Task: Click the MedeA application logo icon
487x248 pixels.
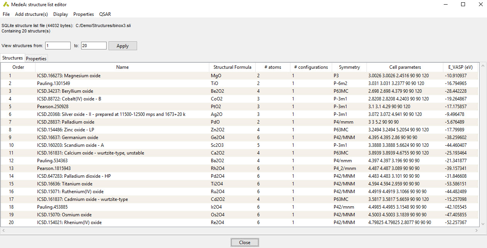Action: click(x=6, y=5)
